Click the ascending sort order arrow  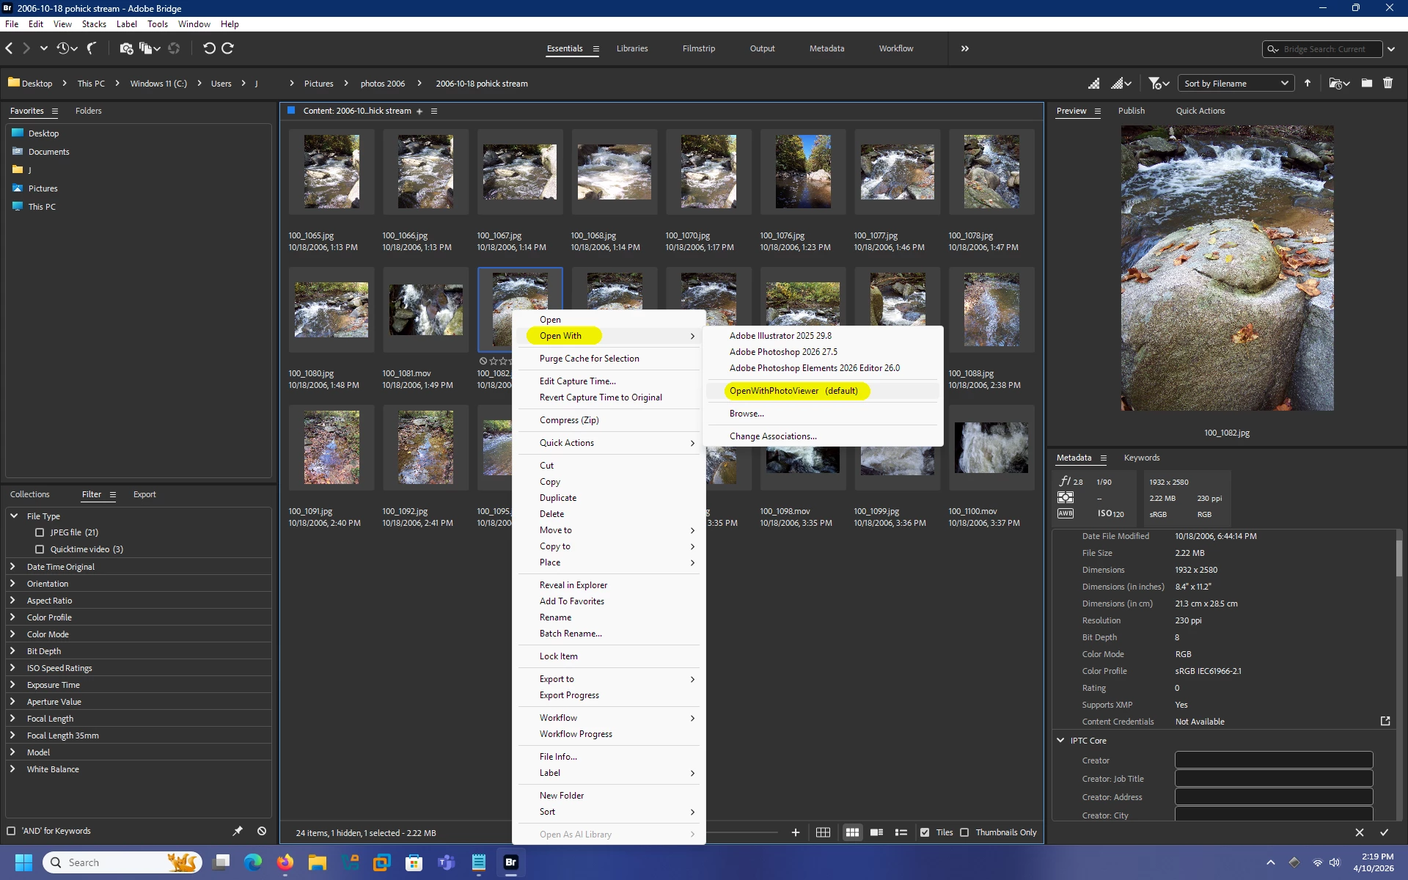(x=1308, y=84)
